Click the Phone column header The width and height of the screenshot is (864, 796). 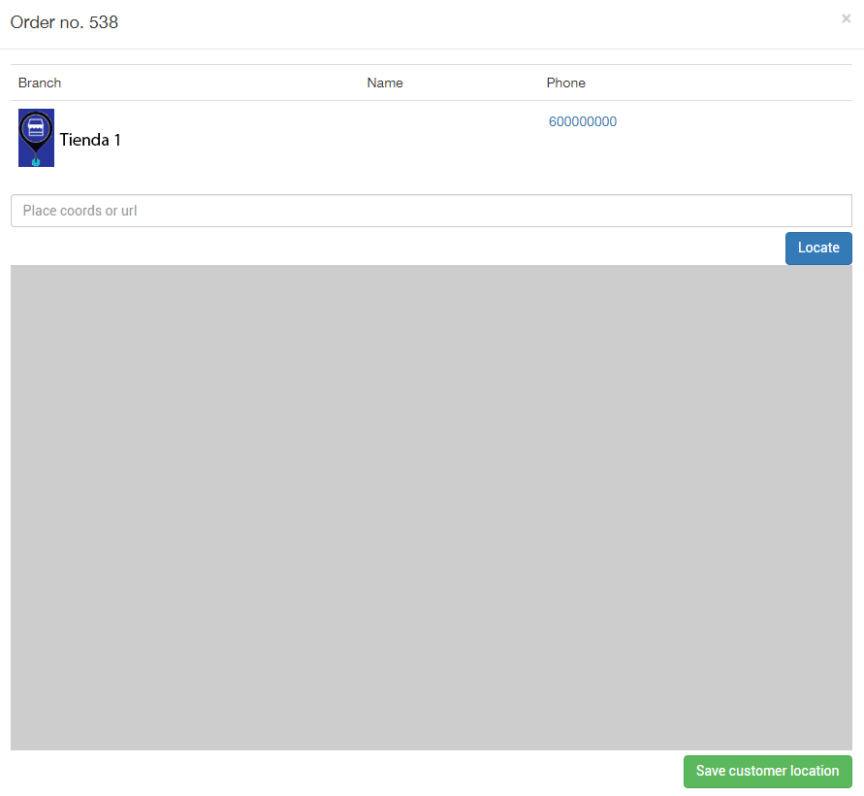pyautogui.click(x=566, y=83)
